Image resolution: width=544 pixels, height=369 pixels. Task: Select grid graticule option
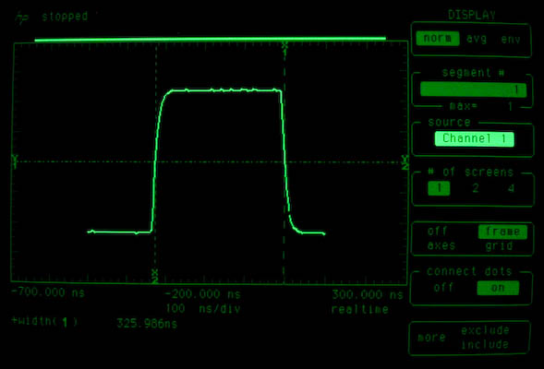[x=499, y=246]
